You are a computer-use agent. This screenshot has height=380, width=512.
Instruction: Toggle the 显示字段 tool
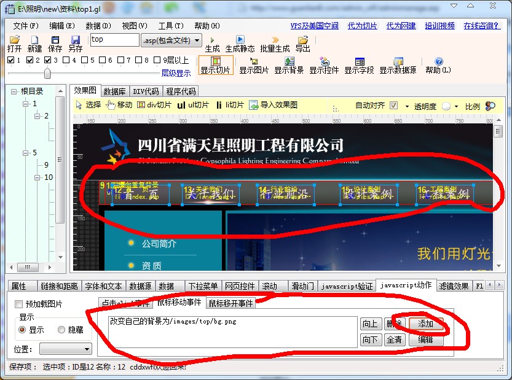pos(359,65)
